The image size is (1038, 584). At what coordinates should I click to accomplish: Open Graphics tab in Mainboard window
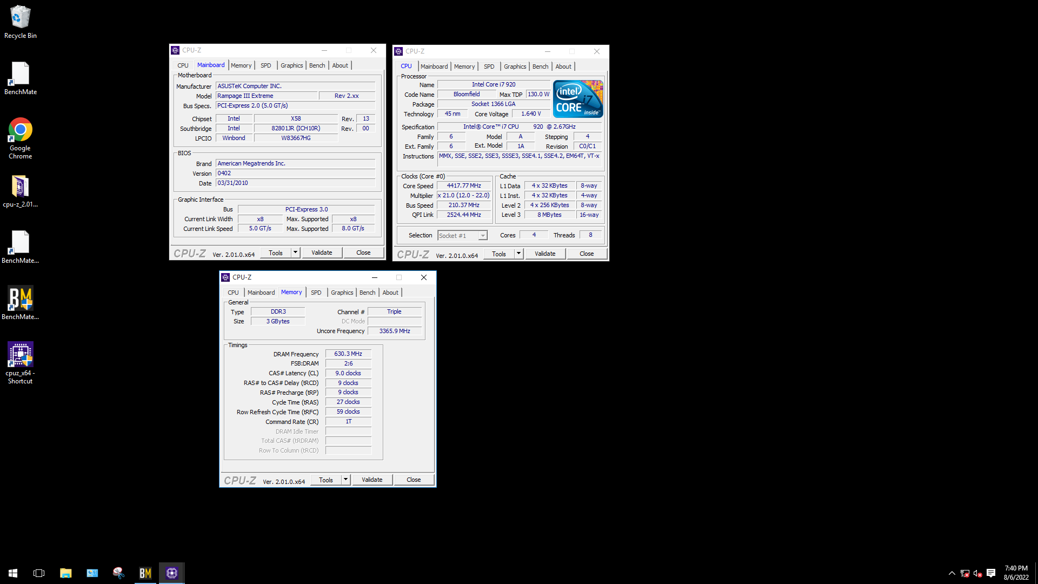coord(291,65)
